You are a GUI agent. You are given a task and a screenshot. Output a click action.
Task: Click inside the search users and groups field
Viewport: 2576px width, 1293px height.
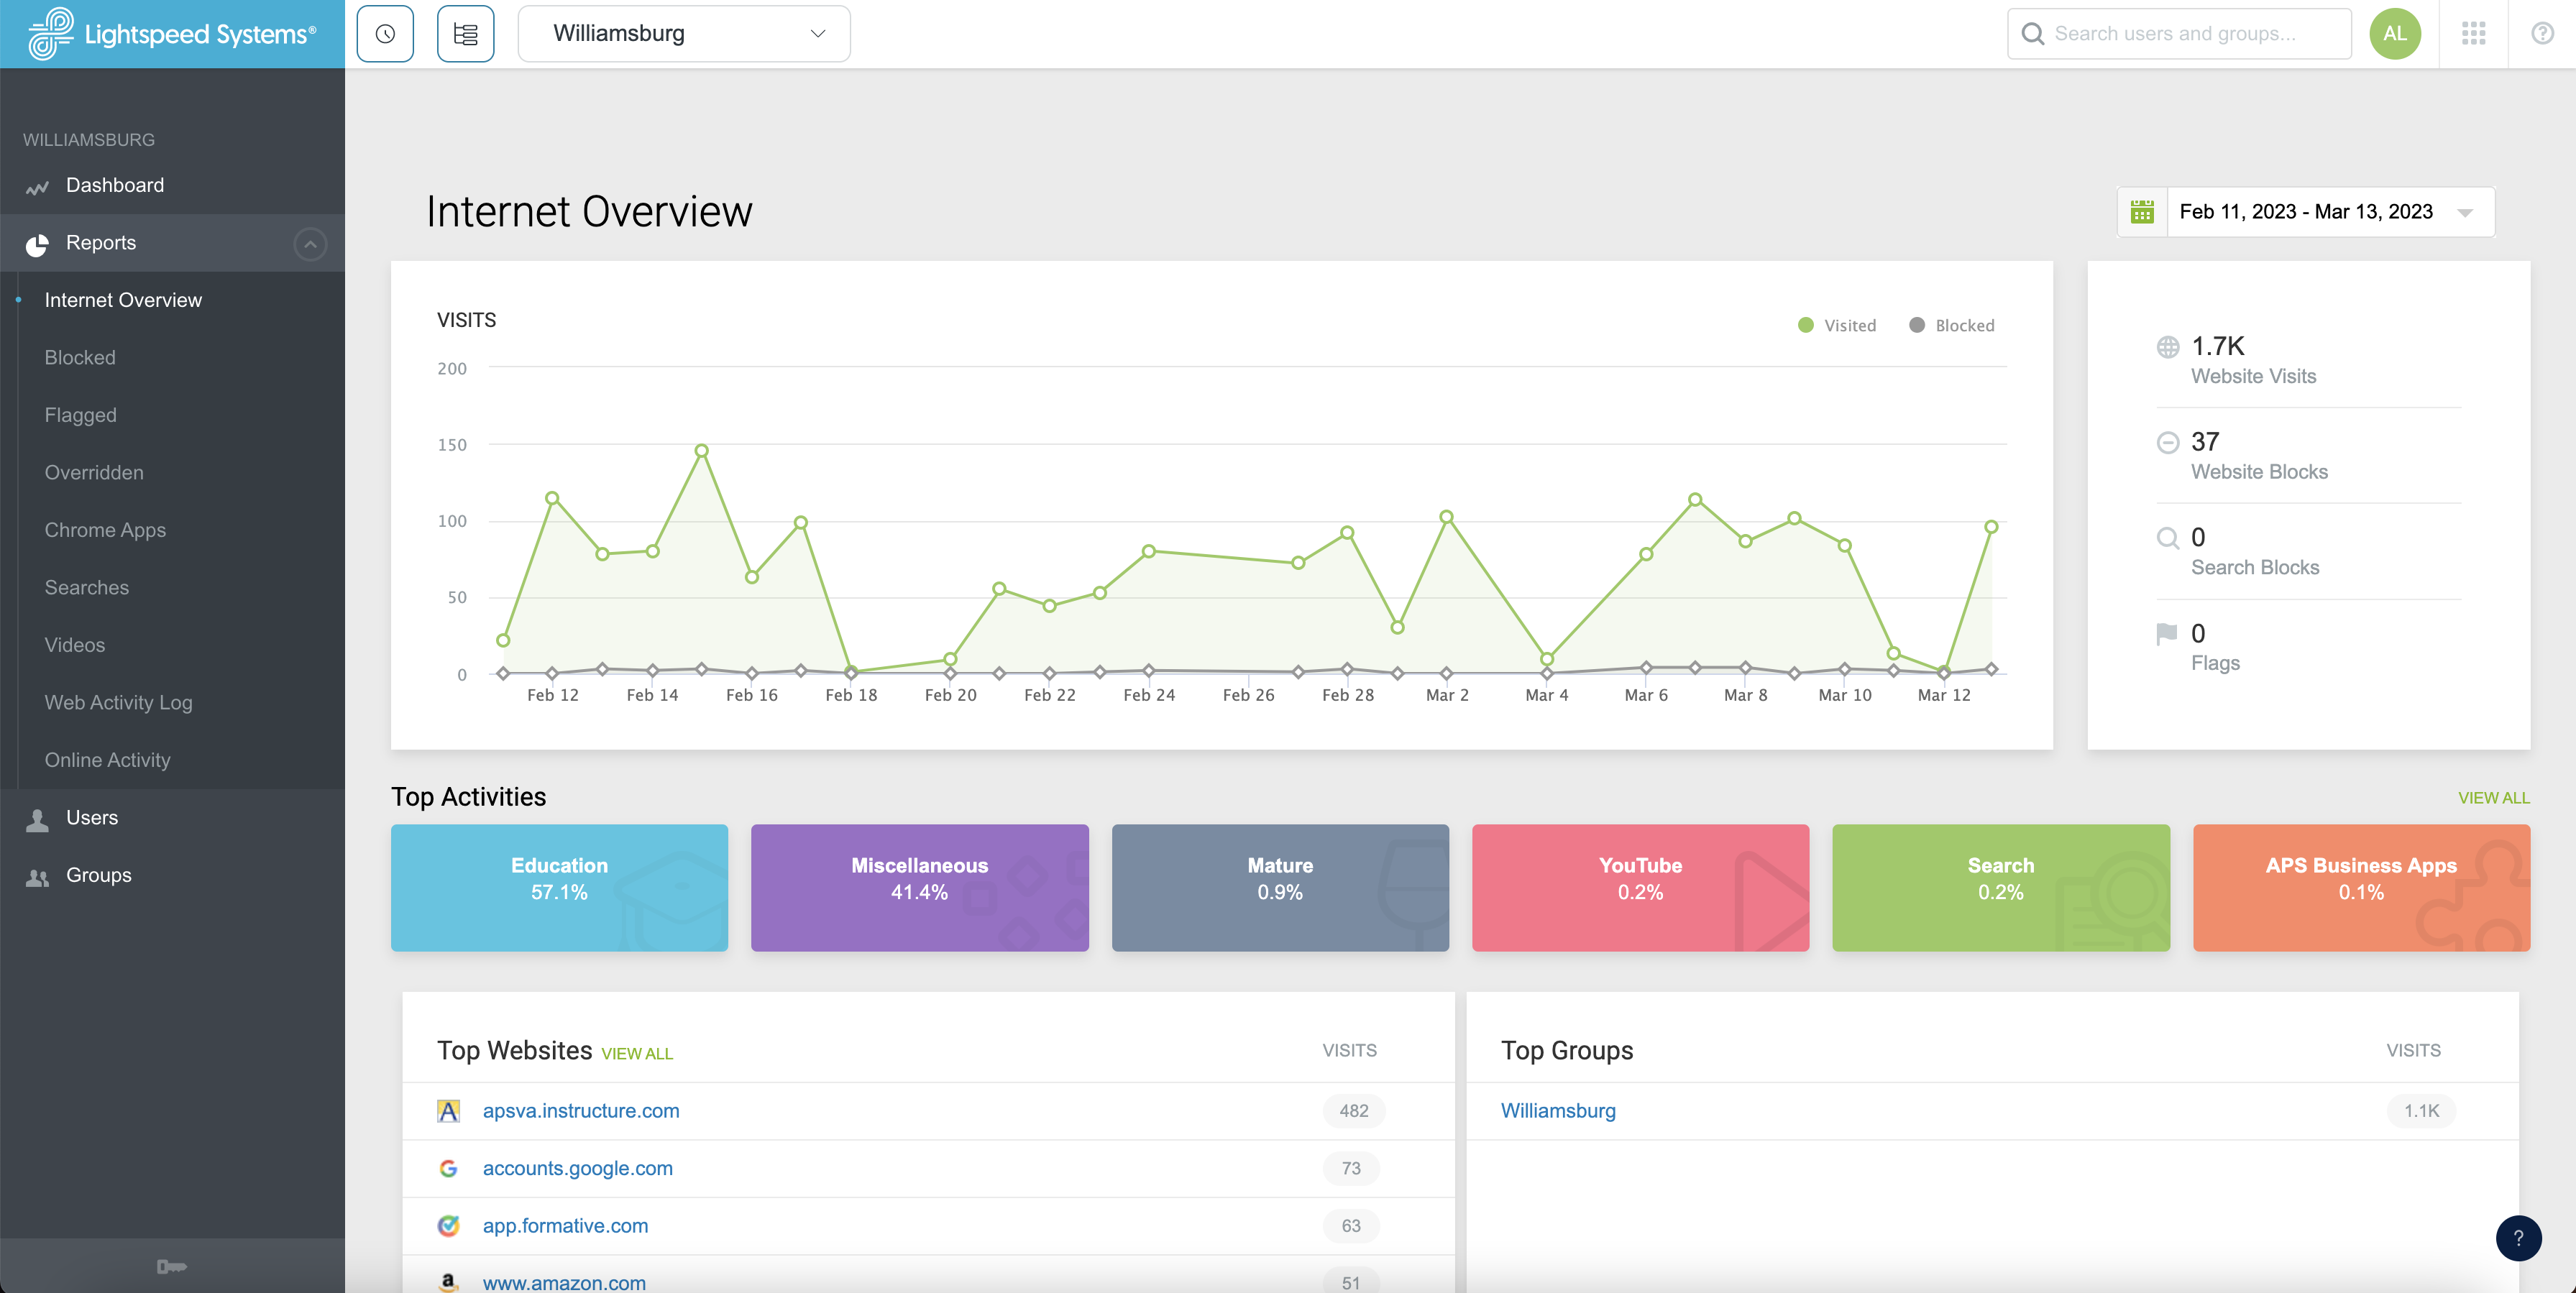2180,33
